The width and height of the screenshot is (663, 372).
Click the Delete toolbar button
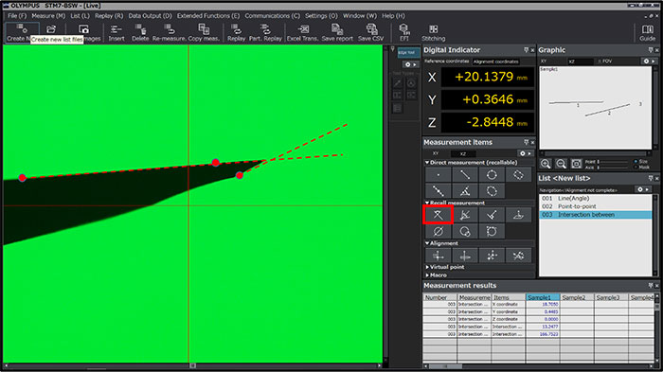pyautogui.click(x=140, y=32)
